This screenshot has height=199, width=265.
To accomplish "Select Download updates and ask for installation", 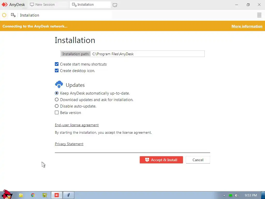I will pyautogui.click(x=57, y=100).
